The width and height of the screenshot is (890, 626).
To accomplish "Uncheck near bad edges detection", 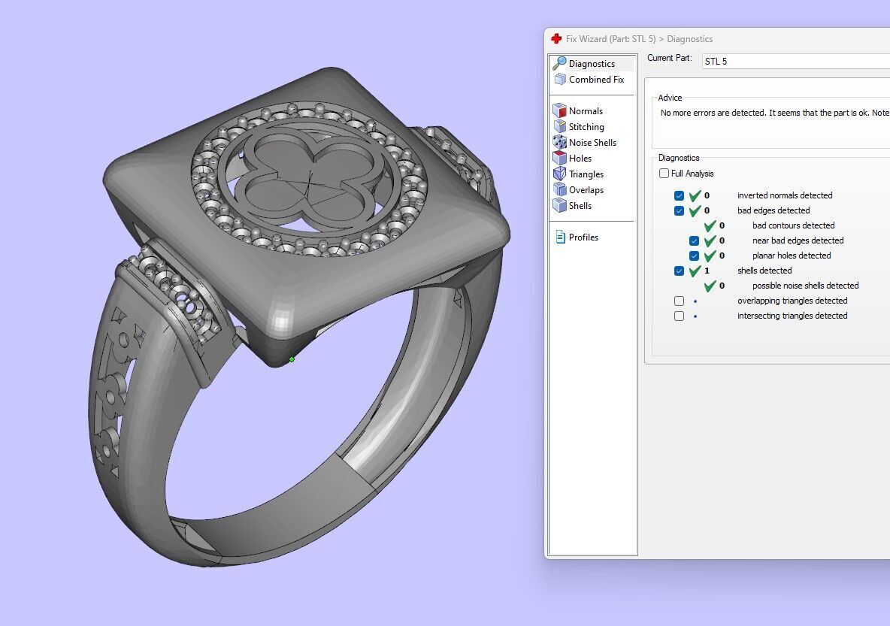I will 694,240.
